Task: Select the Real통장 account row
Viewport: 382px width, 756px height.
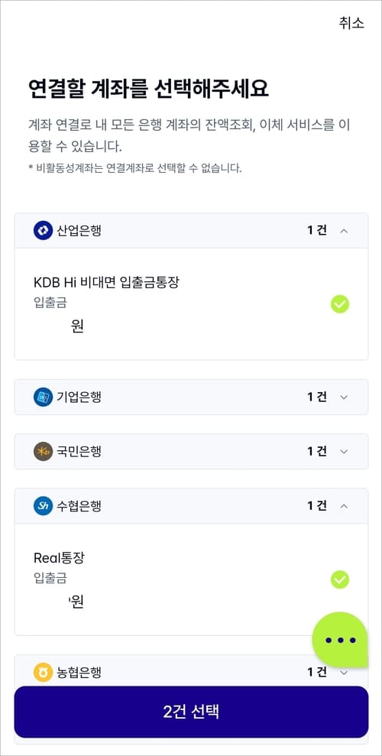Action: click(x=191, y=579)
